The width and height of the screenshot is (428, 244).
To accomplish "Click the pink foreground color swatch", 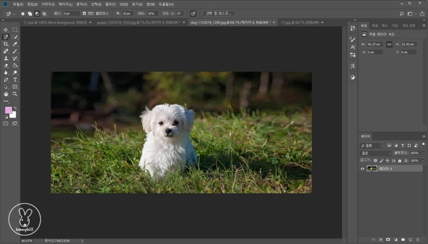I will click(9, 110).
